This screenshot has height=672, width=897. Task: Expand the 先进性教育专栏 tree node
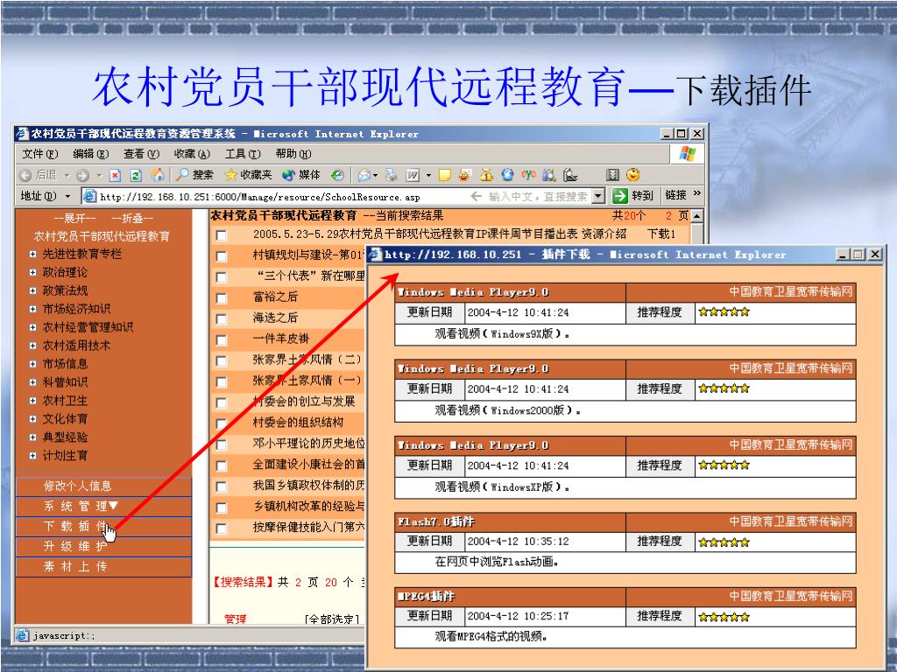coord(32,255)
